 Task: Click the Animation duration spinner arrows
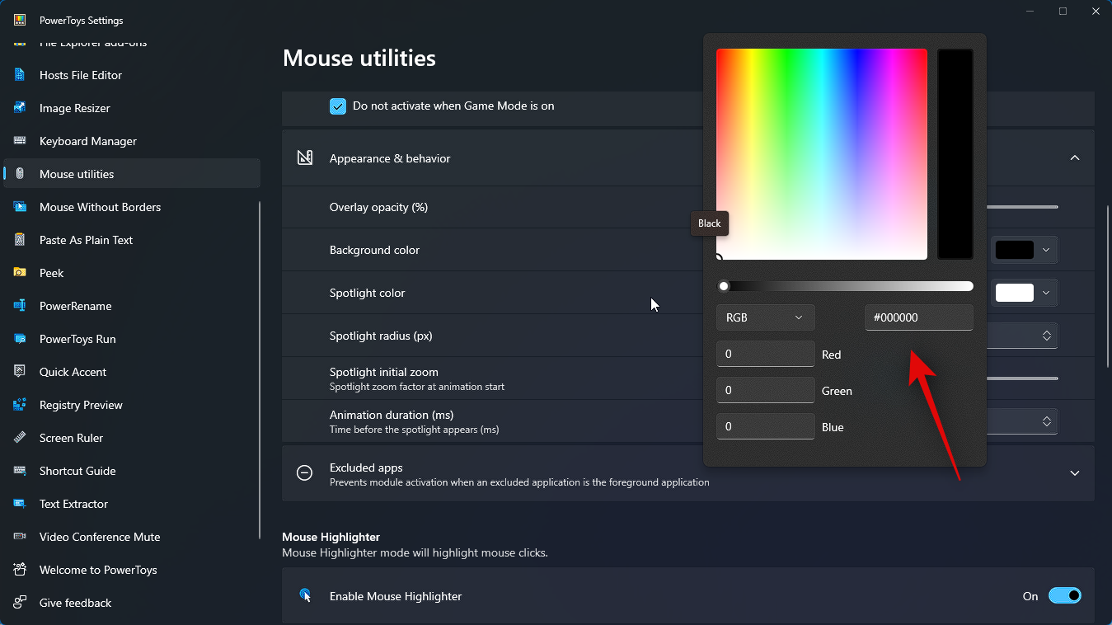[1046, 421]
